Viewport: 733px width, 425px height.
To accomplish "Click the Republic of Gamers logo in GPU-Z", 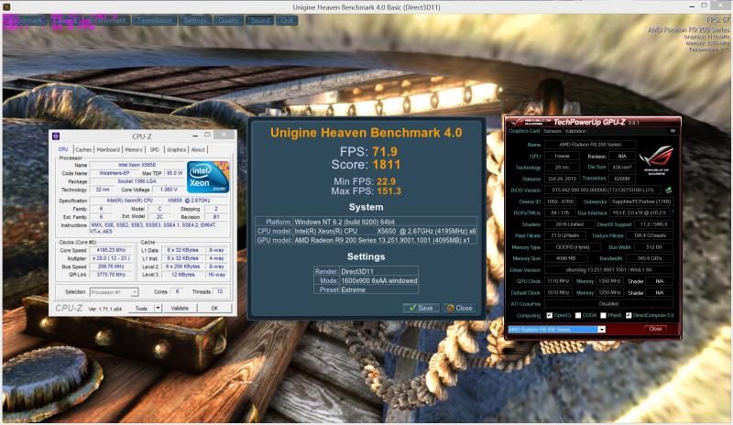I will click(656, 159).
